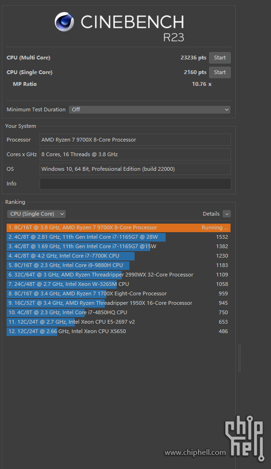The image size is (271, 469).
Task: Click the OS information field
Action: click(135, 169)
